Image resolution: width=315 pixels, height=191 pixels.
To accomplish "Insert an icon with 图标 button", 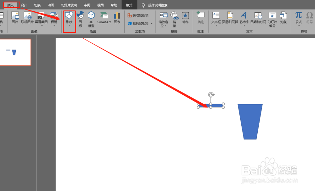I will click(80, 19).
